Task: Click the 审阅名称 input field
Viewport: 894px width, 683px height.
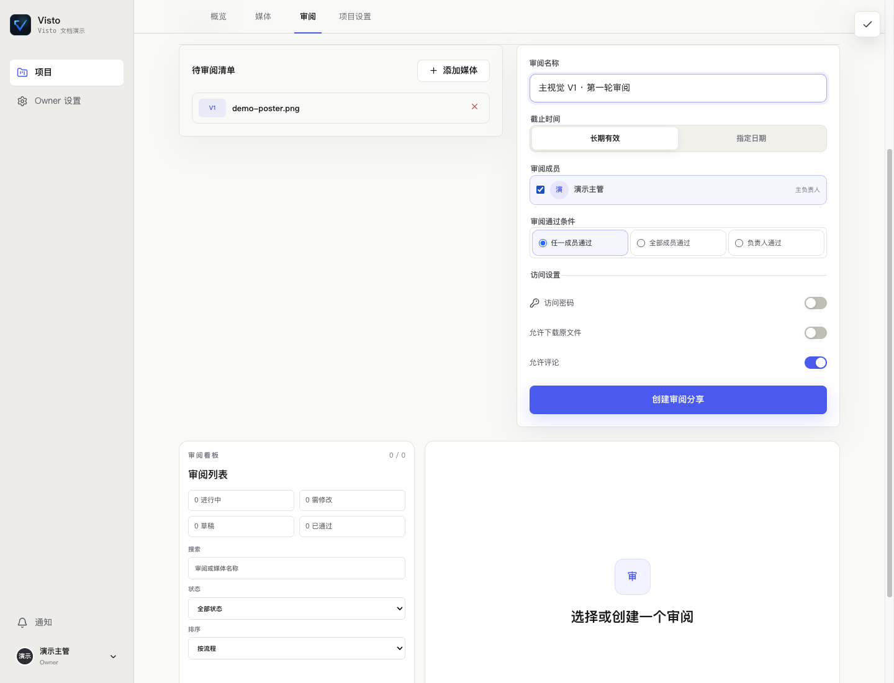Action: (x=678, y=88)
